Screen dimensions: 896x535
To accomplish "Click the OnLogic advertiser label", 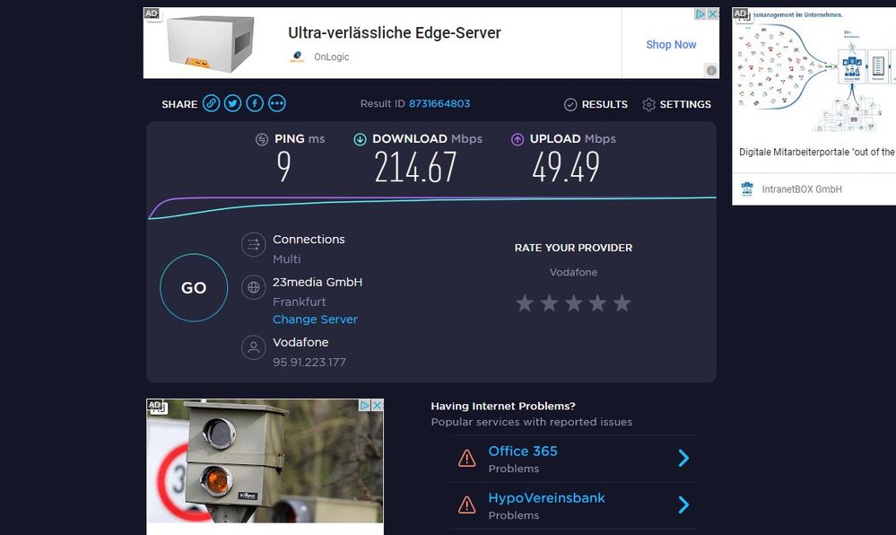I will coord(332,57).
